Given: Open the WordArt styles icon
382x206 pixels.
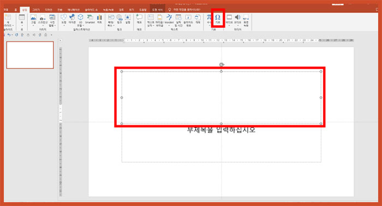Looking at the screenshot, I should tap(169, 17).
